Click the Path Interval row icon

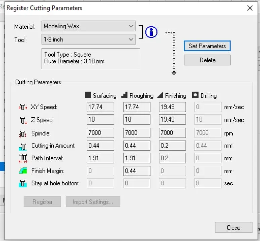tap(23, 159)
